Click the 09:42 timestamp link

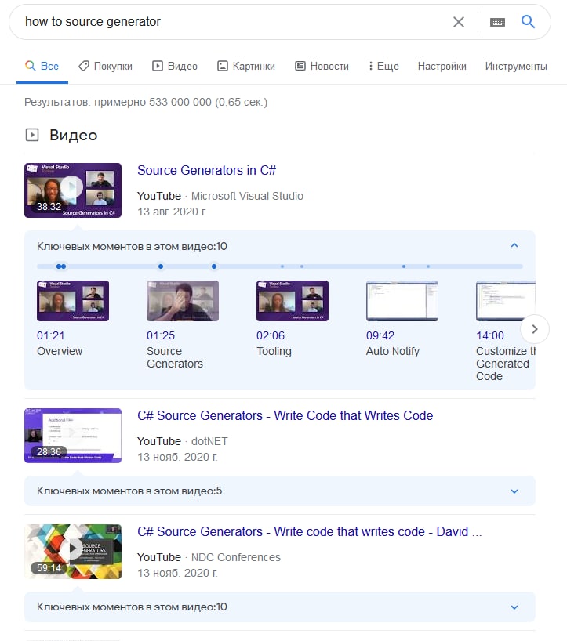(x=380, y=335)
